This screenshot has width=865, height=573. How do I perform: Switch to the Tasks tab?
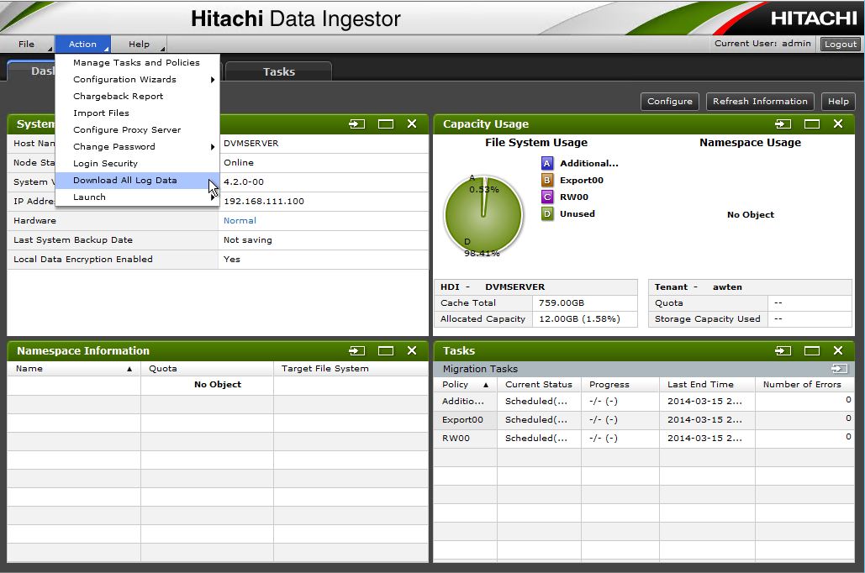[278, 71]
